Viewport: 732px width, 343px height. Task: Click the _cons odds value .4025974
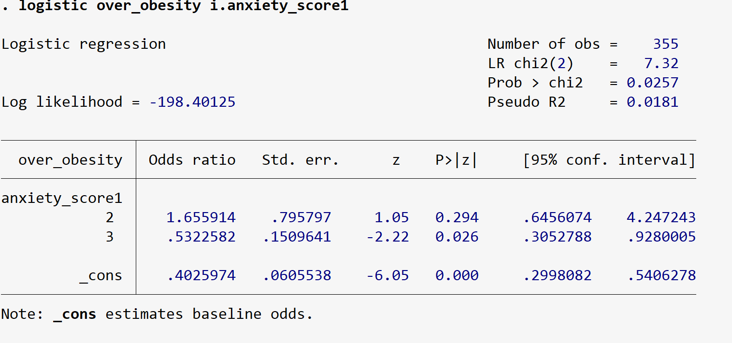pyautogui.click(x=201, y=275)
